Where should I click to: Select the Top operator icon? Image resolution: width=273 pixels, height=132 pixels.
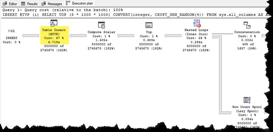coord(149,25)
